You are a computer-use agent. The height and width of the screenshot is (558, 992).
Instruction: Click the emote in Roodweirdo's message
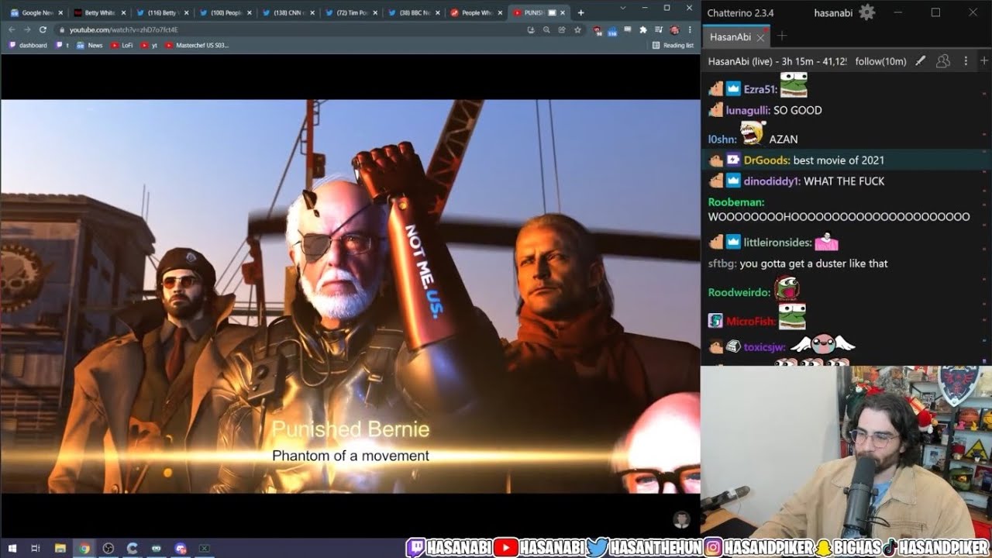point(787,288)
